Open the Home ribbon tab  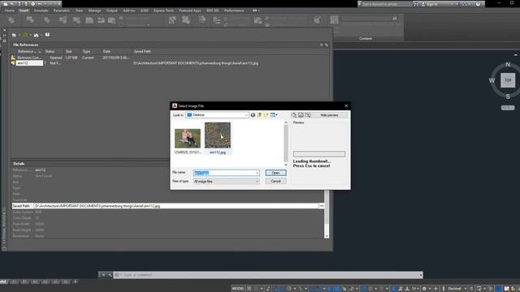pyautogui.click(x=9, y=11)
